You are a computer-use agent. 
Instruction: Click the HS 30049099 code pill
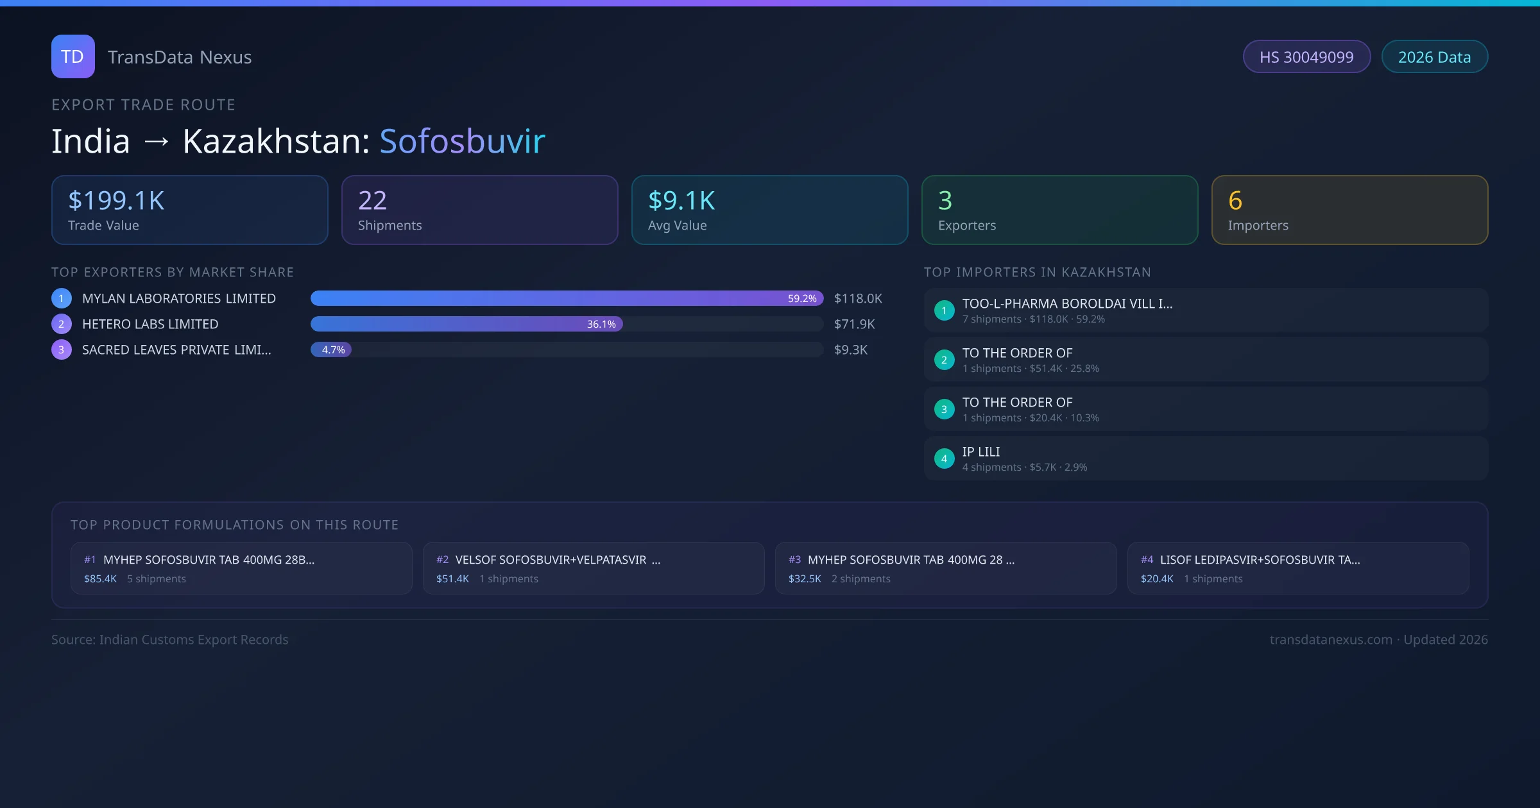point(1306,57)
